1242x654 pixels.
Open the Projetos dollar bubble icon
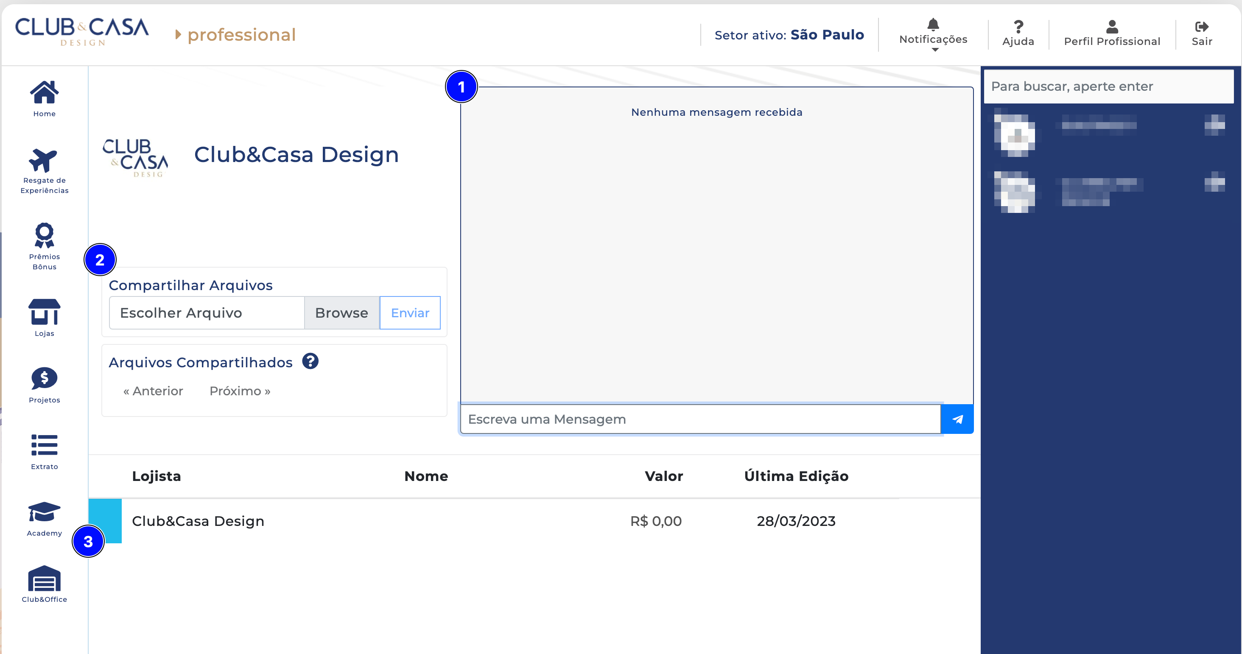45,378
